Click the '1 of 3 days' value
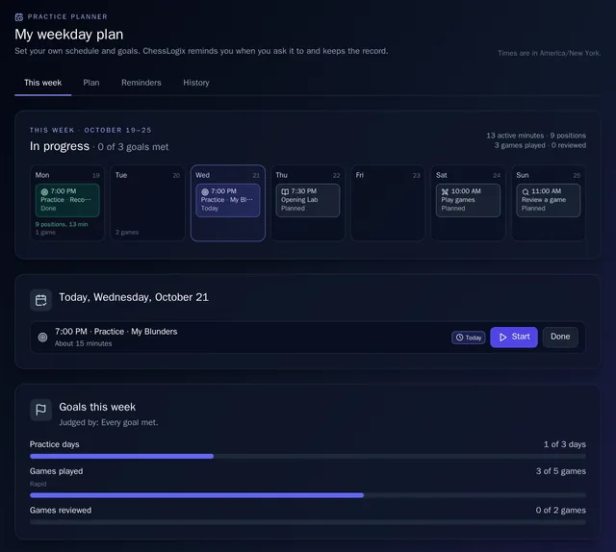616x552 pixels. [565, 444]
